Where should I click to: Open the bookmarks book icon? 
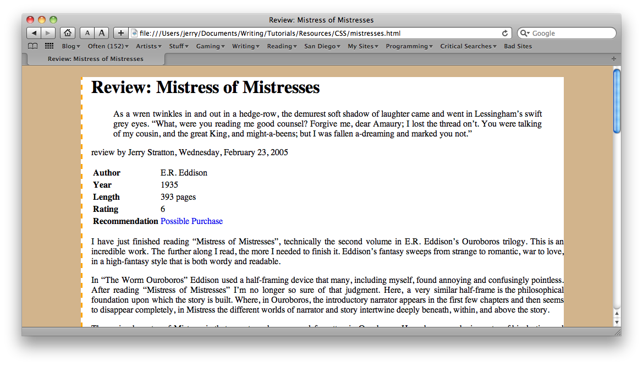33,46
